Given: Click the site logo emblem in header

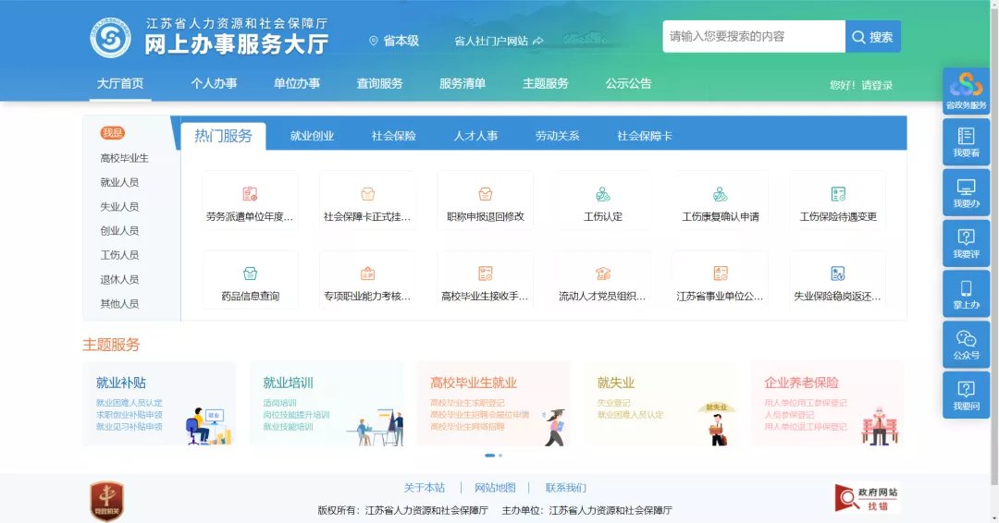Looking at the screenshot, I should pos(110,38).
